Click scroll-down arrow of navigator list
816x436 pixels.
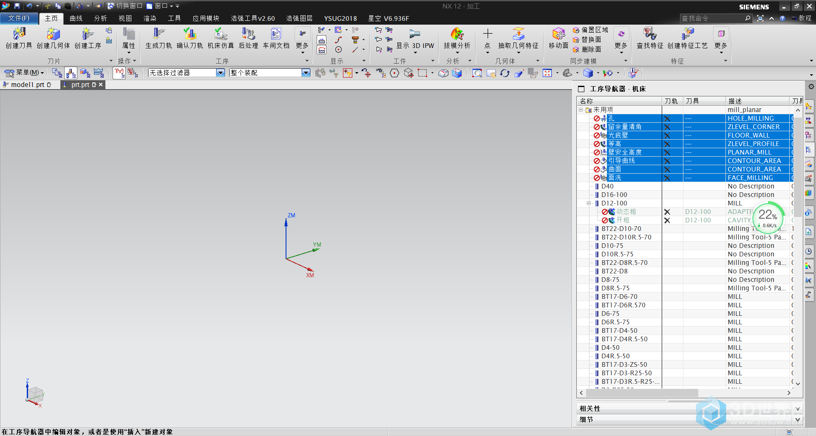point(798,384)
